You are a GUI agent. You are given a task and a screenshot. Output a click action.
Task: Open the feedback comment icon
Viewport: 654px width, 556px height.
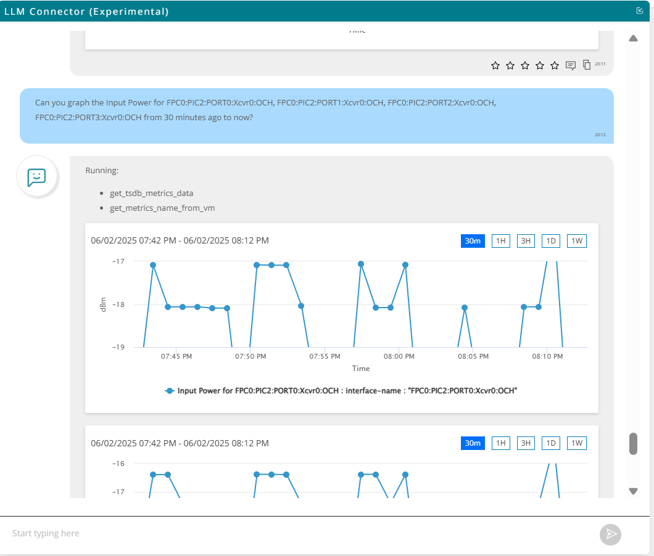(571, 65)
